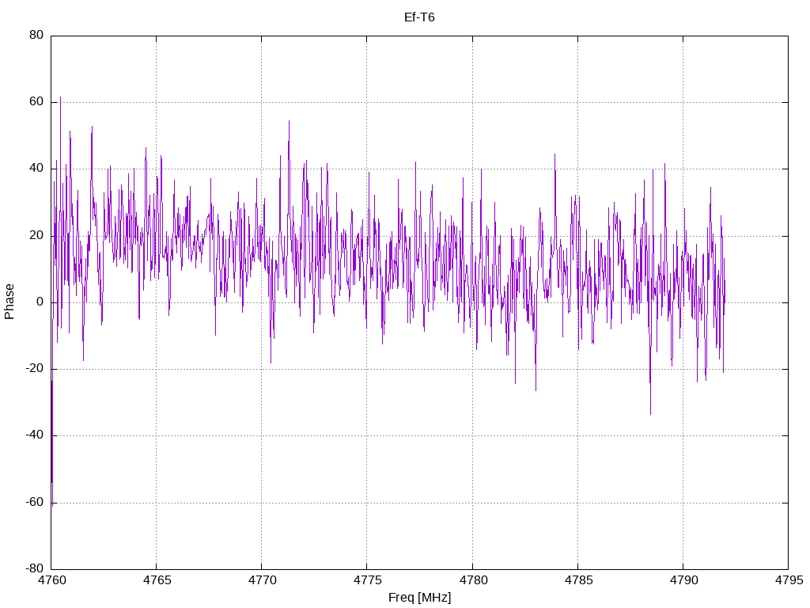This screenshot has height=608, width=810.
Task: Click the y-axis tick label 80
Action: point(36,35)
